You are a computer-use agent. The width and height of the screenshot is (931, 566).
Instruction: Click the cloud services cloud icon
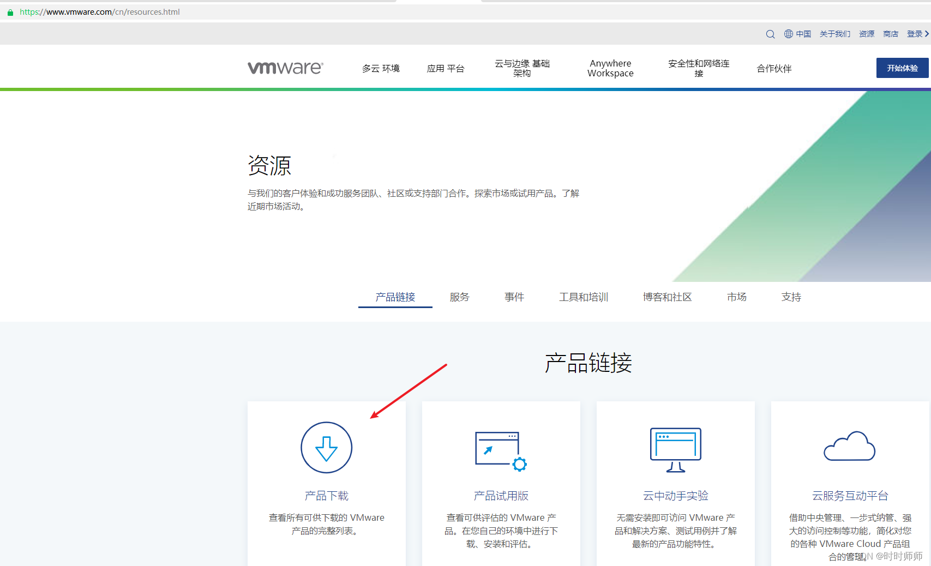(850, 446)
